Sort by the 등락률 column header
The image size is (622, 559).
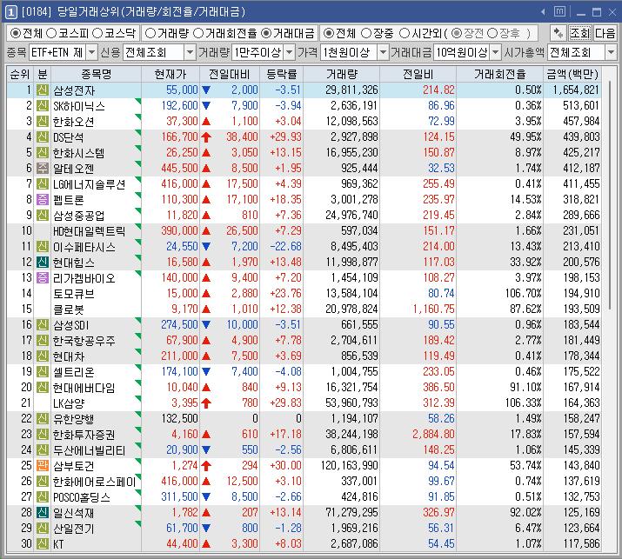tap(281, 74)
